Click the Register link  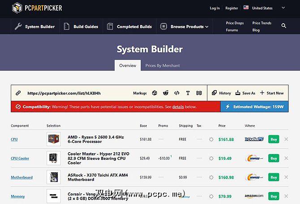point(231,8)
